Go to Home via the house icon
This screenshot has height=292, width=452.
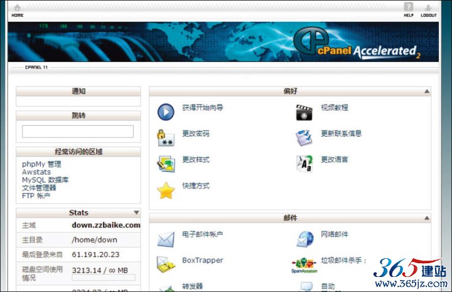click(x=18, y=8)
